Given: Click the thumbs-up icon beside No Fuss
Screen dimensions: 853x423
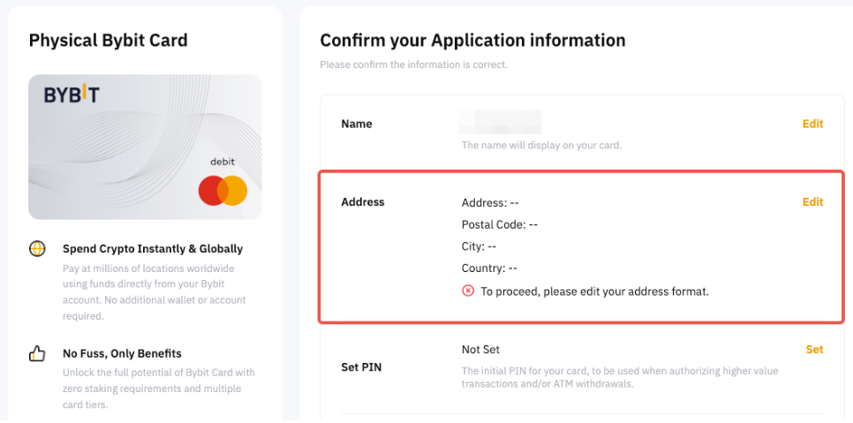Looking at the screenshot, I should 37,354.
